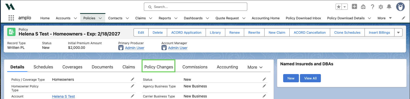The height and width of the screenshot is (99, 410).
Task: Click the Renew button
Action: [x=235, y=32]
